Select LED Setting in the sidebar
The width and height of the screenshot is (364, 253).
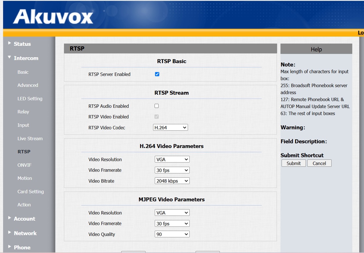30,99
